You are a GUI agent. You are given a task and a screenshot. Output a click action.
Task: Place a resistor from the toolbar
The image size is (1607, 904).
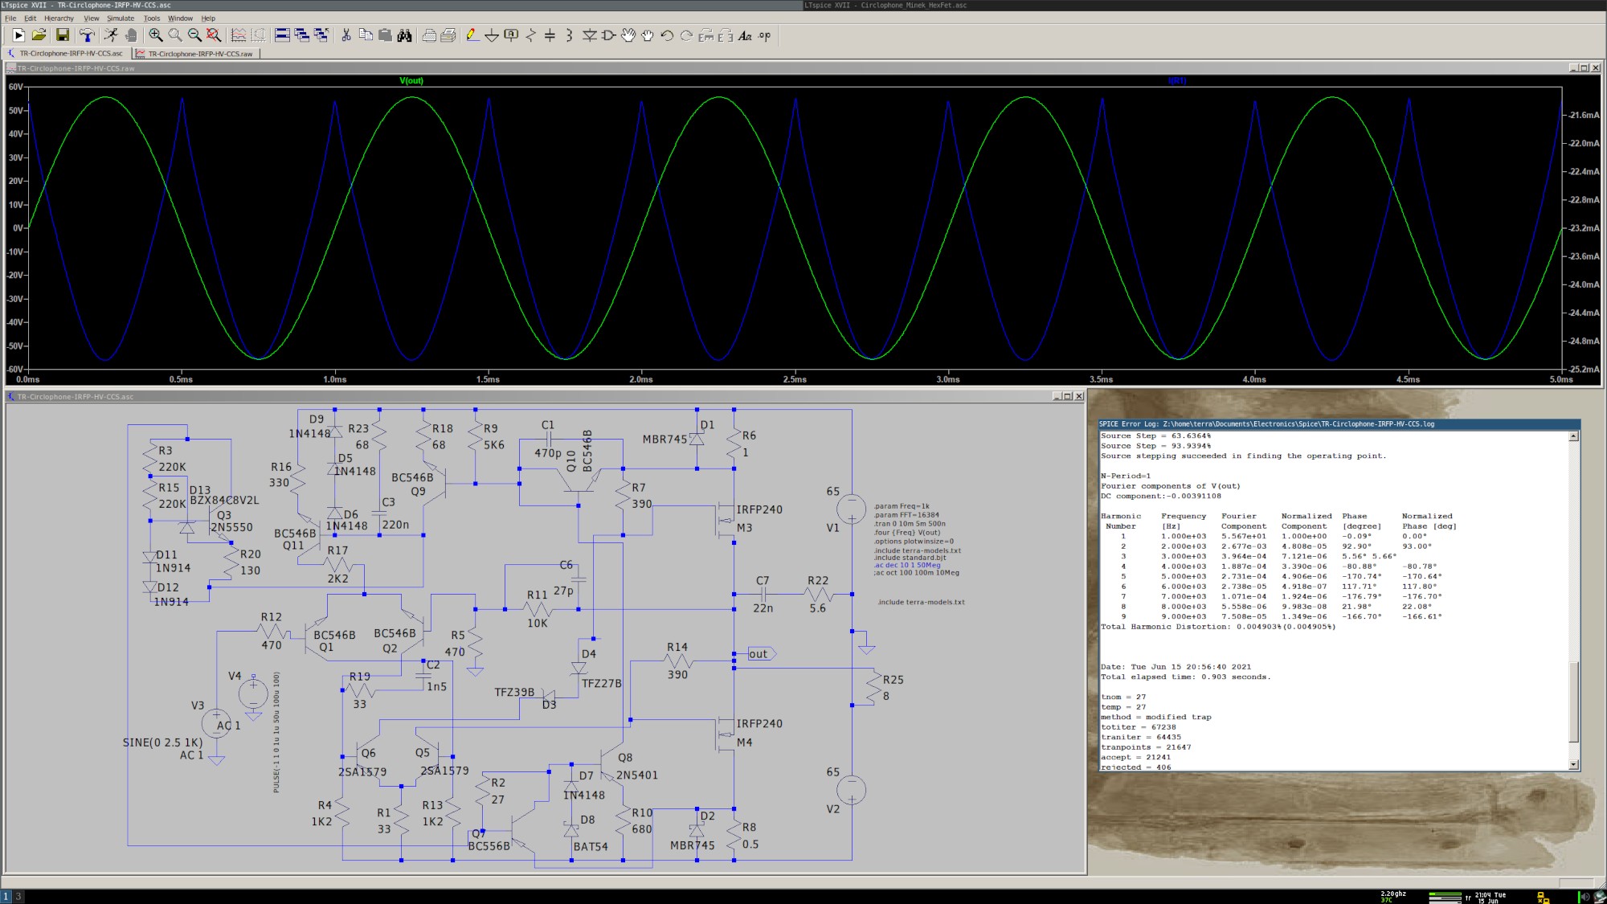(x=530, y=35)
